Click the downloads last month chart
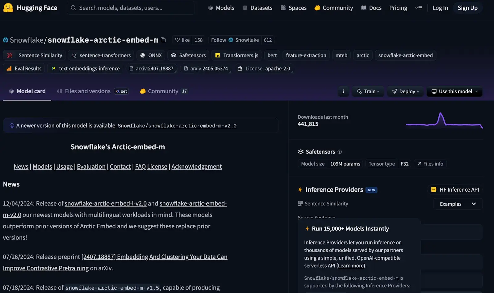Screen dimensions: 494x293 pos(444,121)
